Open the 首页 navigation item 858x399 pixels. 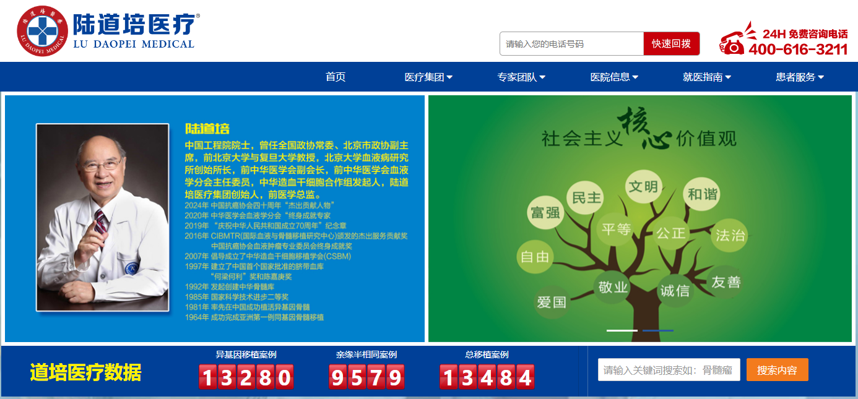coord(336,77)
